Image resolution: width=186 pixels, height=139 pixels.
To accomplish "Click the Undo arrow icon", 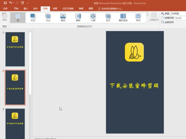I will [10, 3].
